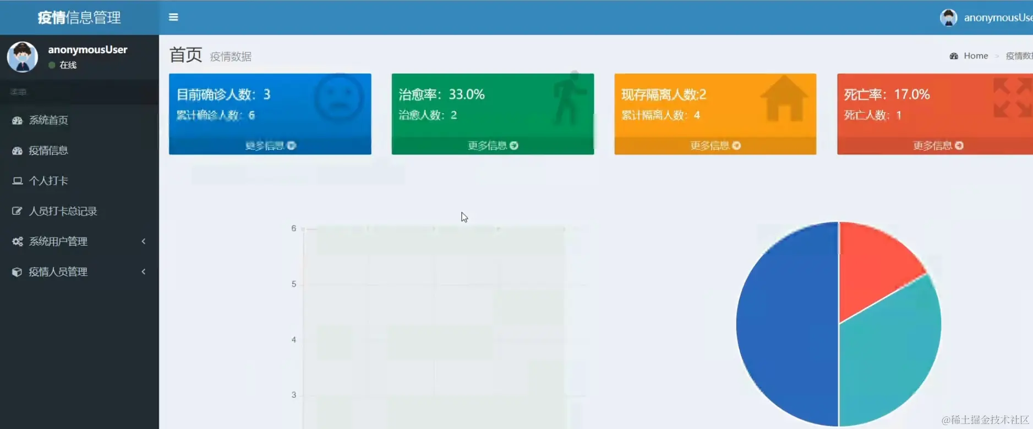Click the sidebar anonymousUser name
The height and width of the screenshot is (429, 1033).
pos(88,49)
